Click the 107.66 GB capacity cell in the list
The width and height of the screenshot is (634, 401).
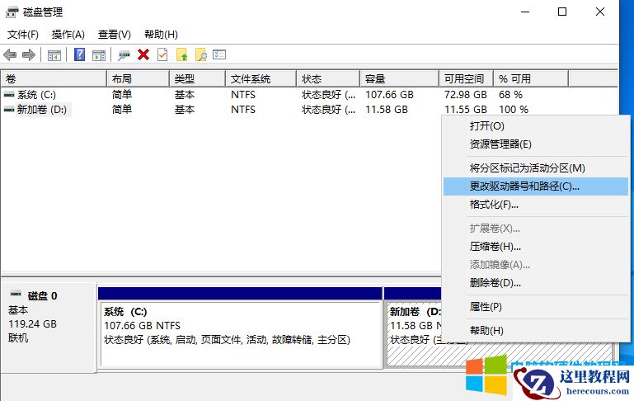pyautogui.click(x=389, y=95)
